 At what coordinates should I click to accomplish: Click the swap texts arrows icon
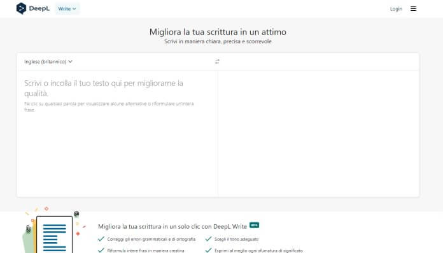tap(217, 61)
